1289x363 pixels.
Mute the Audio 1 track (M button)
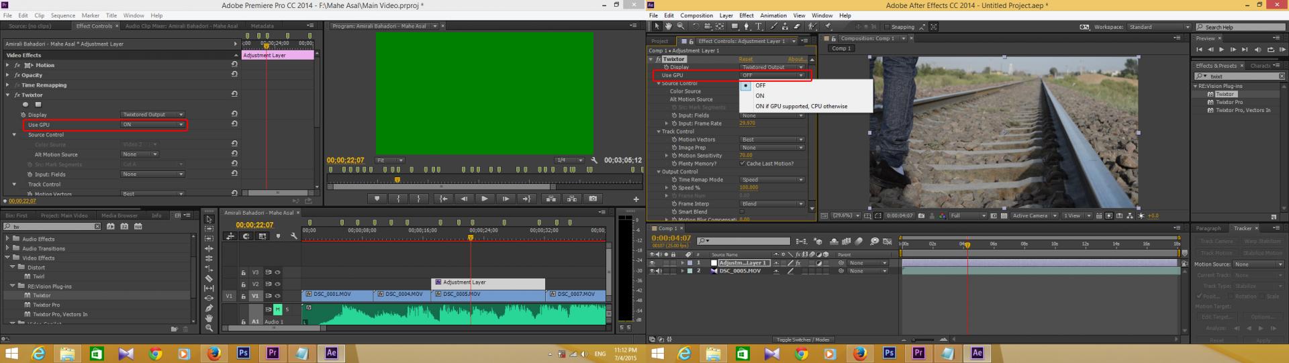tap(278, 309)
